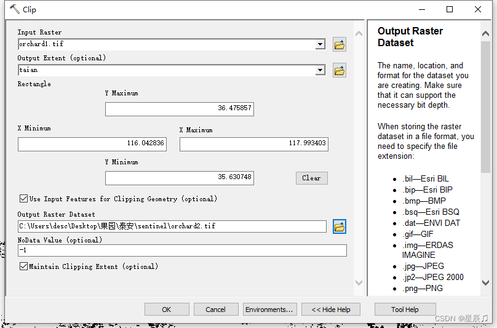The width and height of the screenshot is (497, 328).
Task: Click the Hide Help button
Action: click(x=330, y=310)
